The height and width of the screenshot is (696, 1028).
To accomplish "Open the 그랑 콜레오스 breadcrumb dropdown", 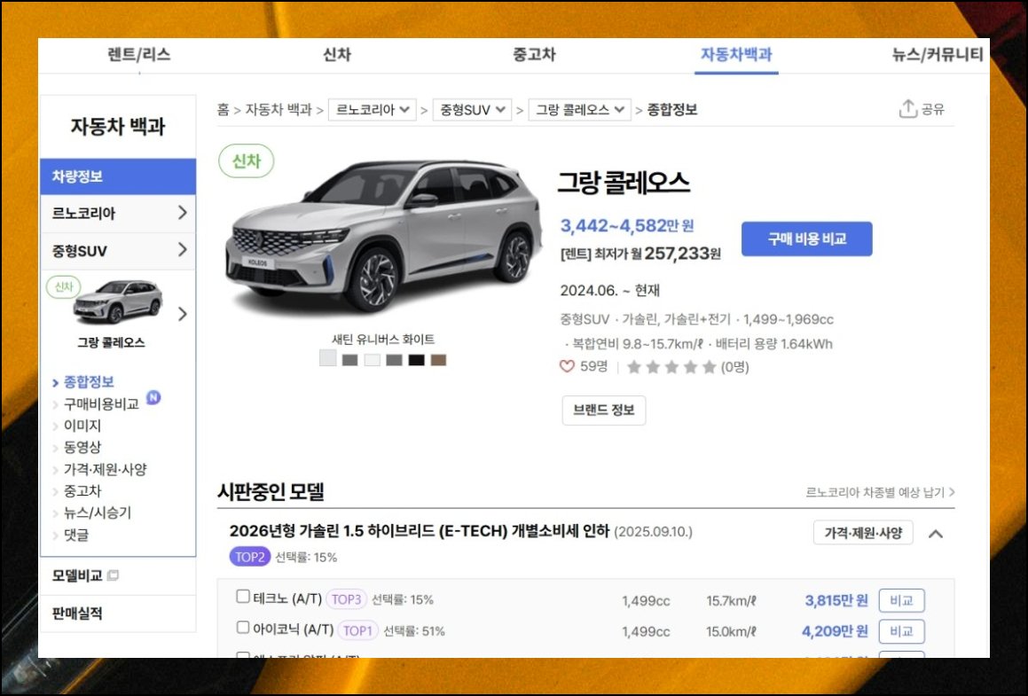I will pyautogui.click(x=579, y=109).
